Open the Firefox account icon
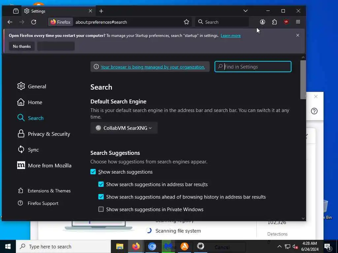 [x=262, y=22]
